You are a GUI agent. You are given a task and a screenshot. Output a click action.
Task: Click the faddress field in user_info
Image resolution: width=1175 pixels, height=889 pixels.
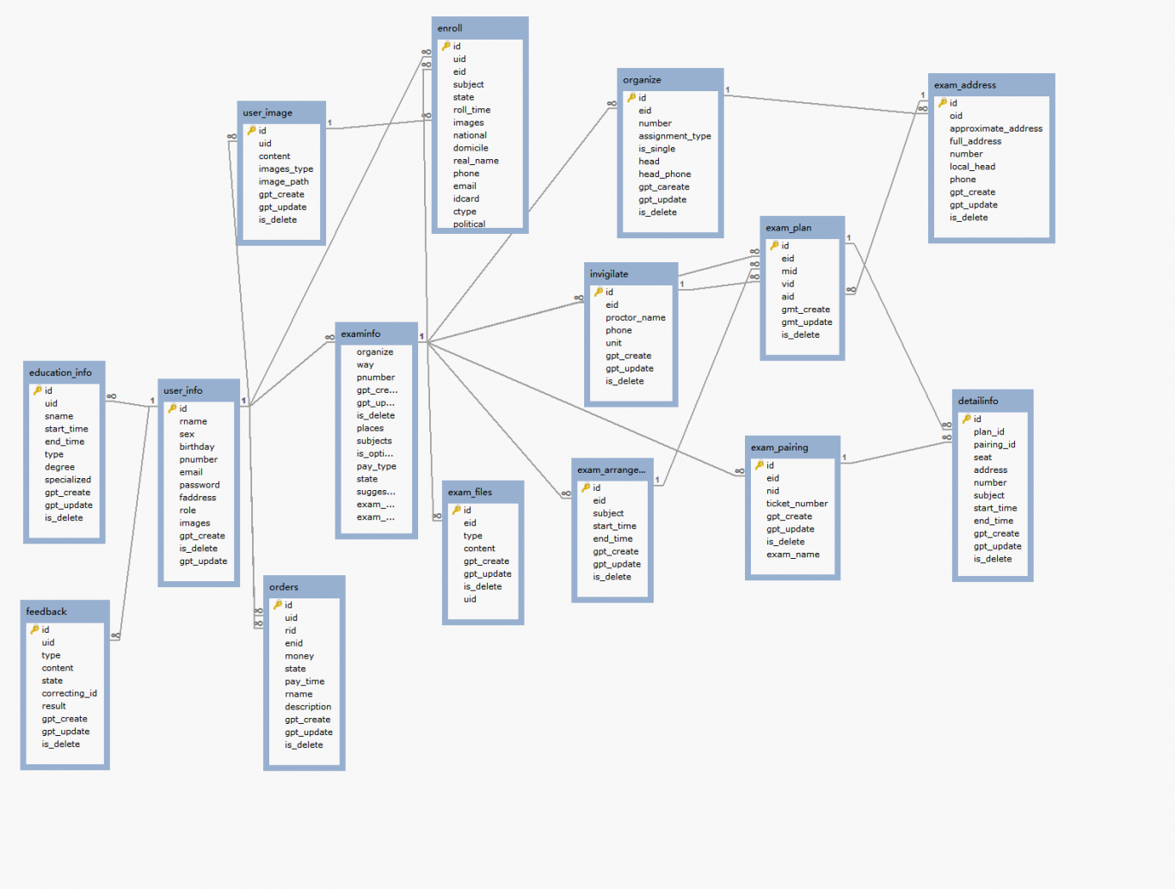[x=197, y=498]
